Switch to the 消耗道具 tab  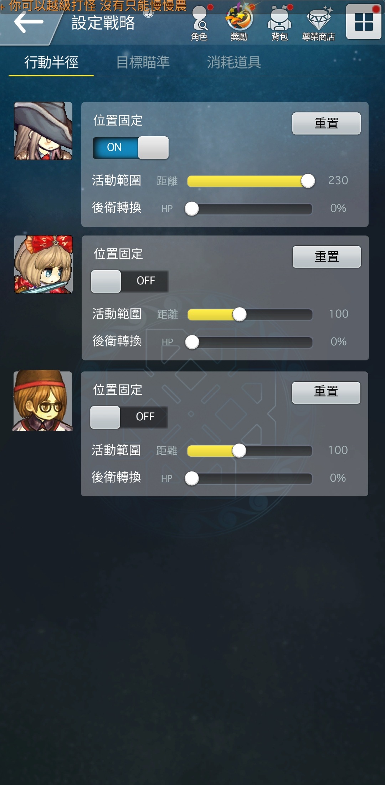pyautogui.click(x=234, y=62)
